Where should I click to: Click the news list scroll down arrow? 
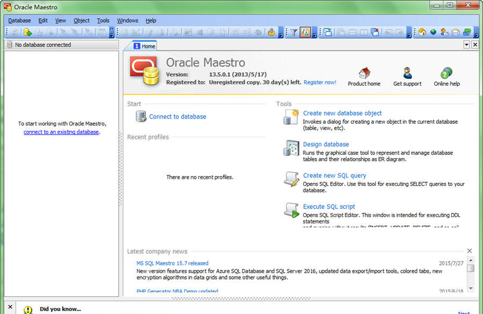click(x=471, y=288)
